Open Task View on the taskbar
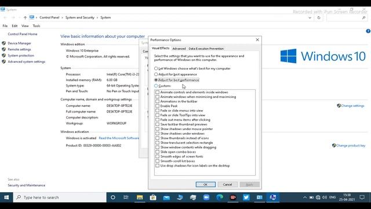 (126, 197)
